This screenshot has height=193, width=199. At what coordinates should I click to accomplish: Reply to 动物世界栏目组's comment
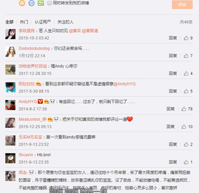tap(173, 73)
